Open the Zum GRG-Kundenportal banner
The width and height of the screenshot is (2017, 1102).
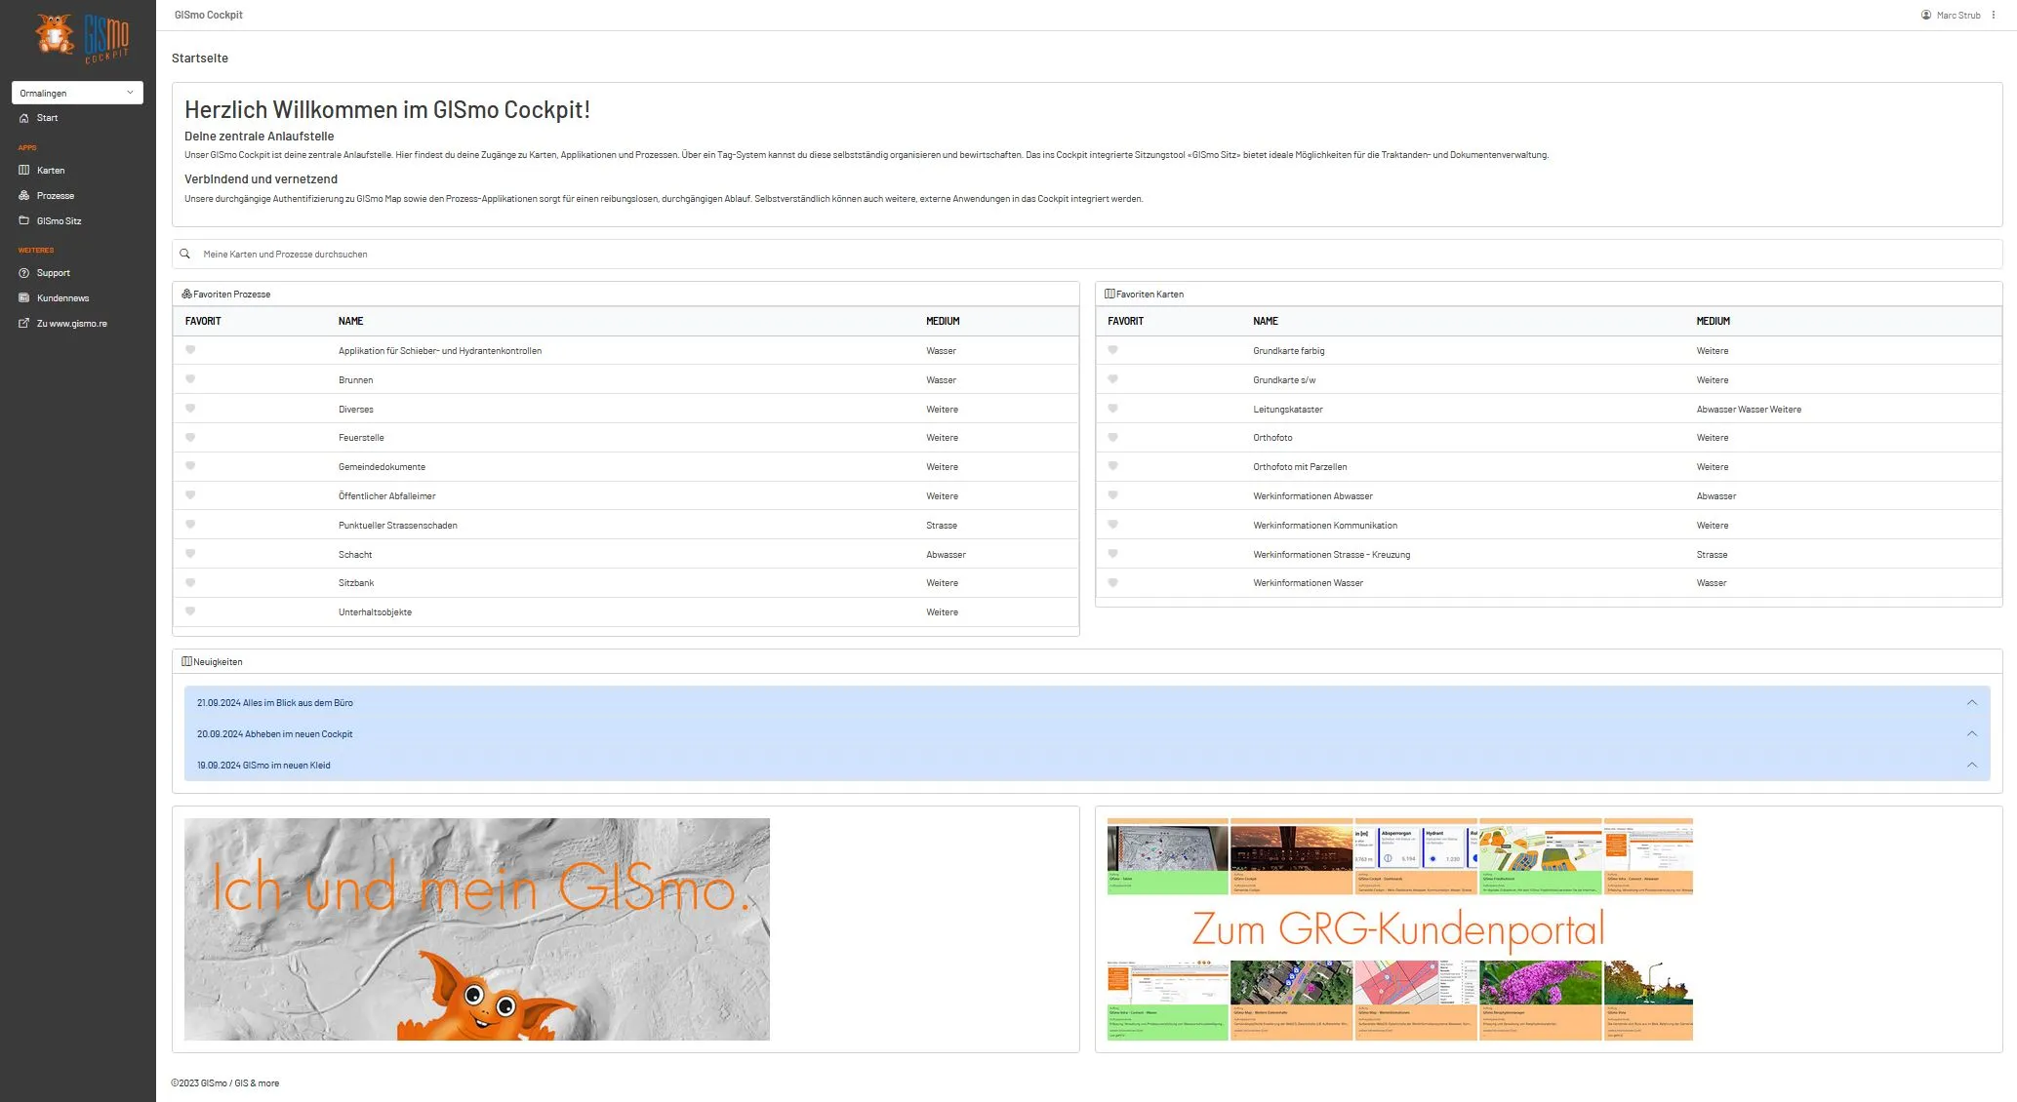click(x=1399, y=928)
